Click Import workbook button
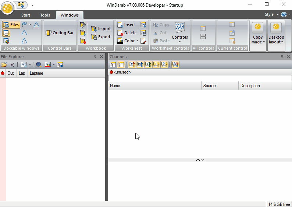This screenshot has width=292, height=207. (101, 29)
